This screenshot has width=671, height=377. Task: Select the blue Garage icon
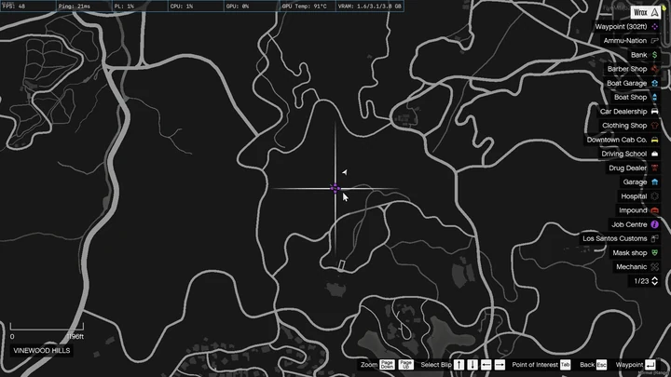[x=655, y=182]
